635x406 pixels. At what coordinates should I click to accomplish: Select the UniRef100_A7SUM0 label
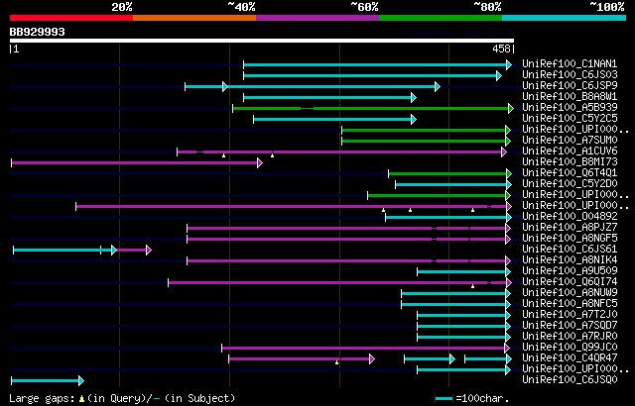(570, 141)
